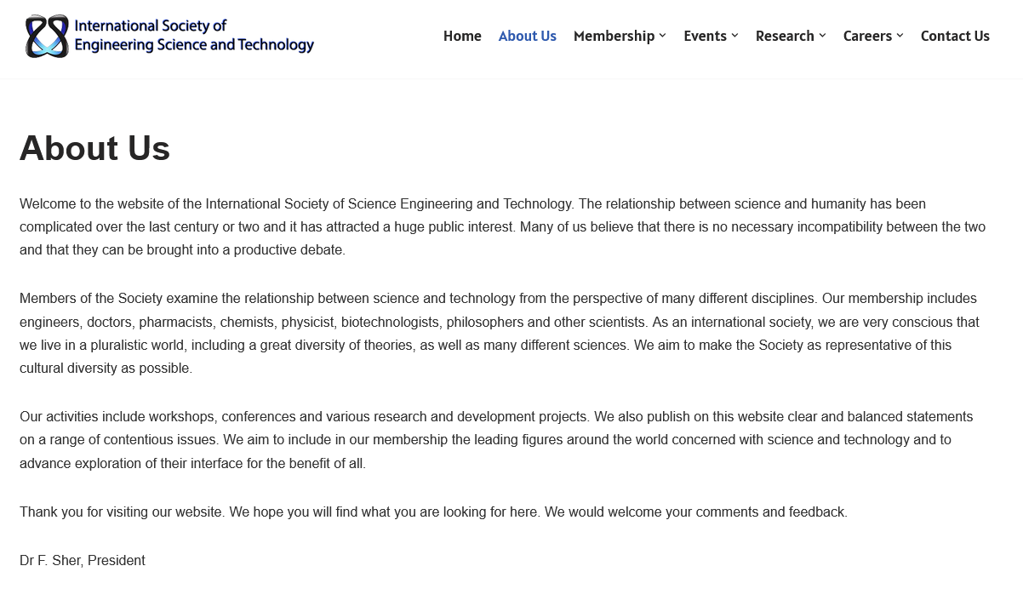Open the Careers menu link
The width and height of the screenshot is (1023, 606).
click(x=867, y=36)
